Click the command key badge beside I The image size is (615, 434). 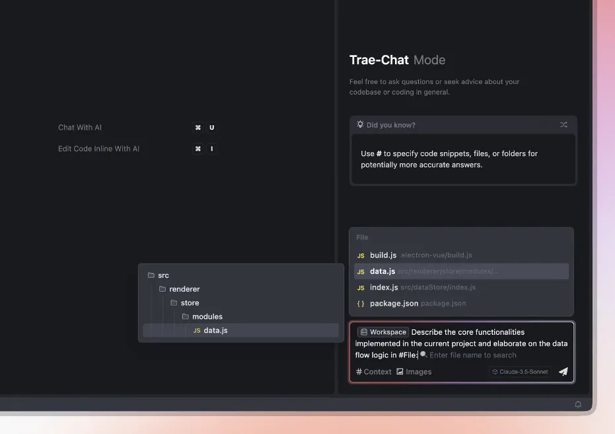[198, 148]
